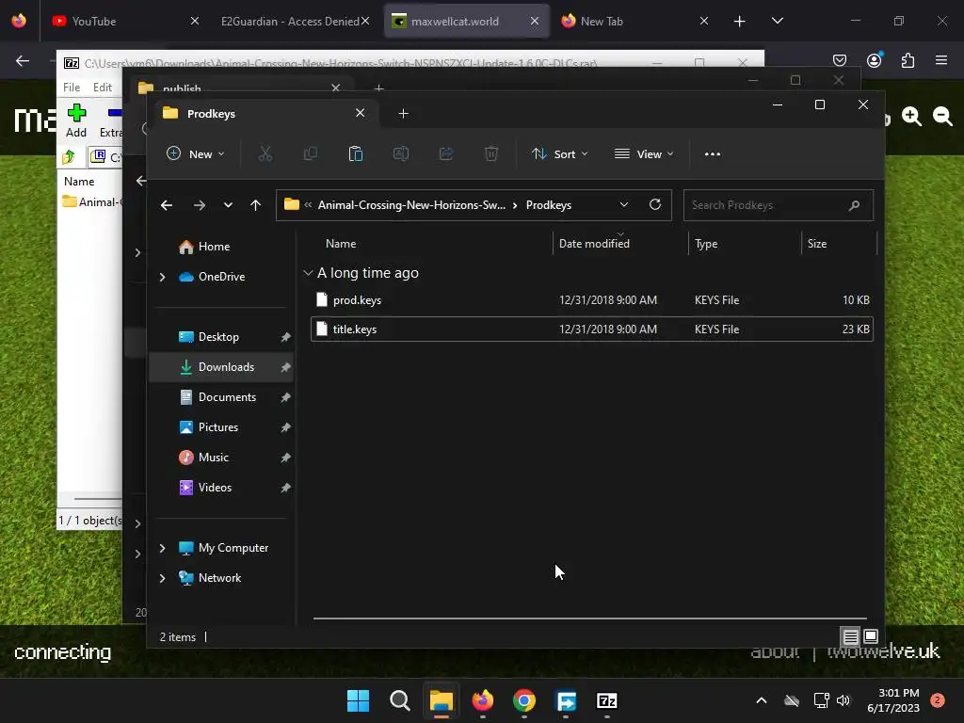The width and height of the screenshot is (964, 723).
Task: Open Firefox account icon
Action: [875, 60]
